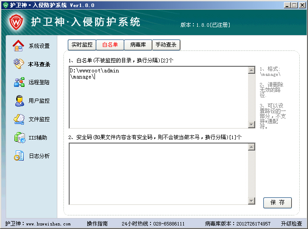The height and width of the screenshot is (229, 308).
Task: Open the 操作指南 guide link
Action: (x=97, y=224)
